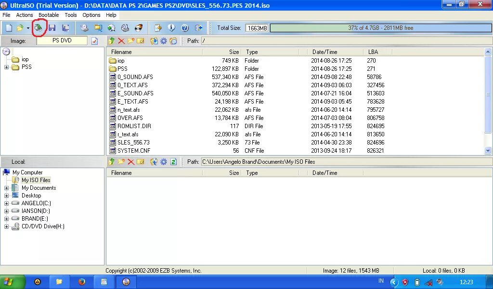This screenshot has height=289, width=493.
Task: Click Extract icon in image pane toolbar
Action: (x=154, y=41)
